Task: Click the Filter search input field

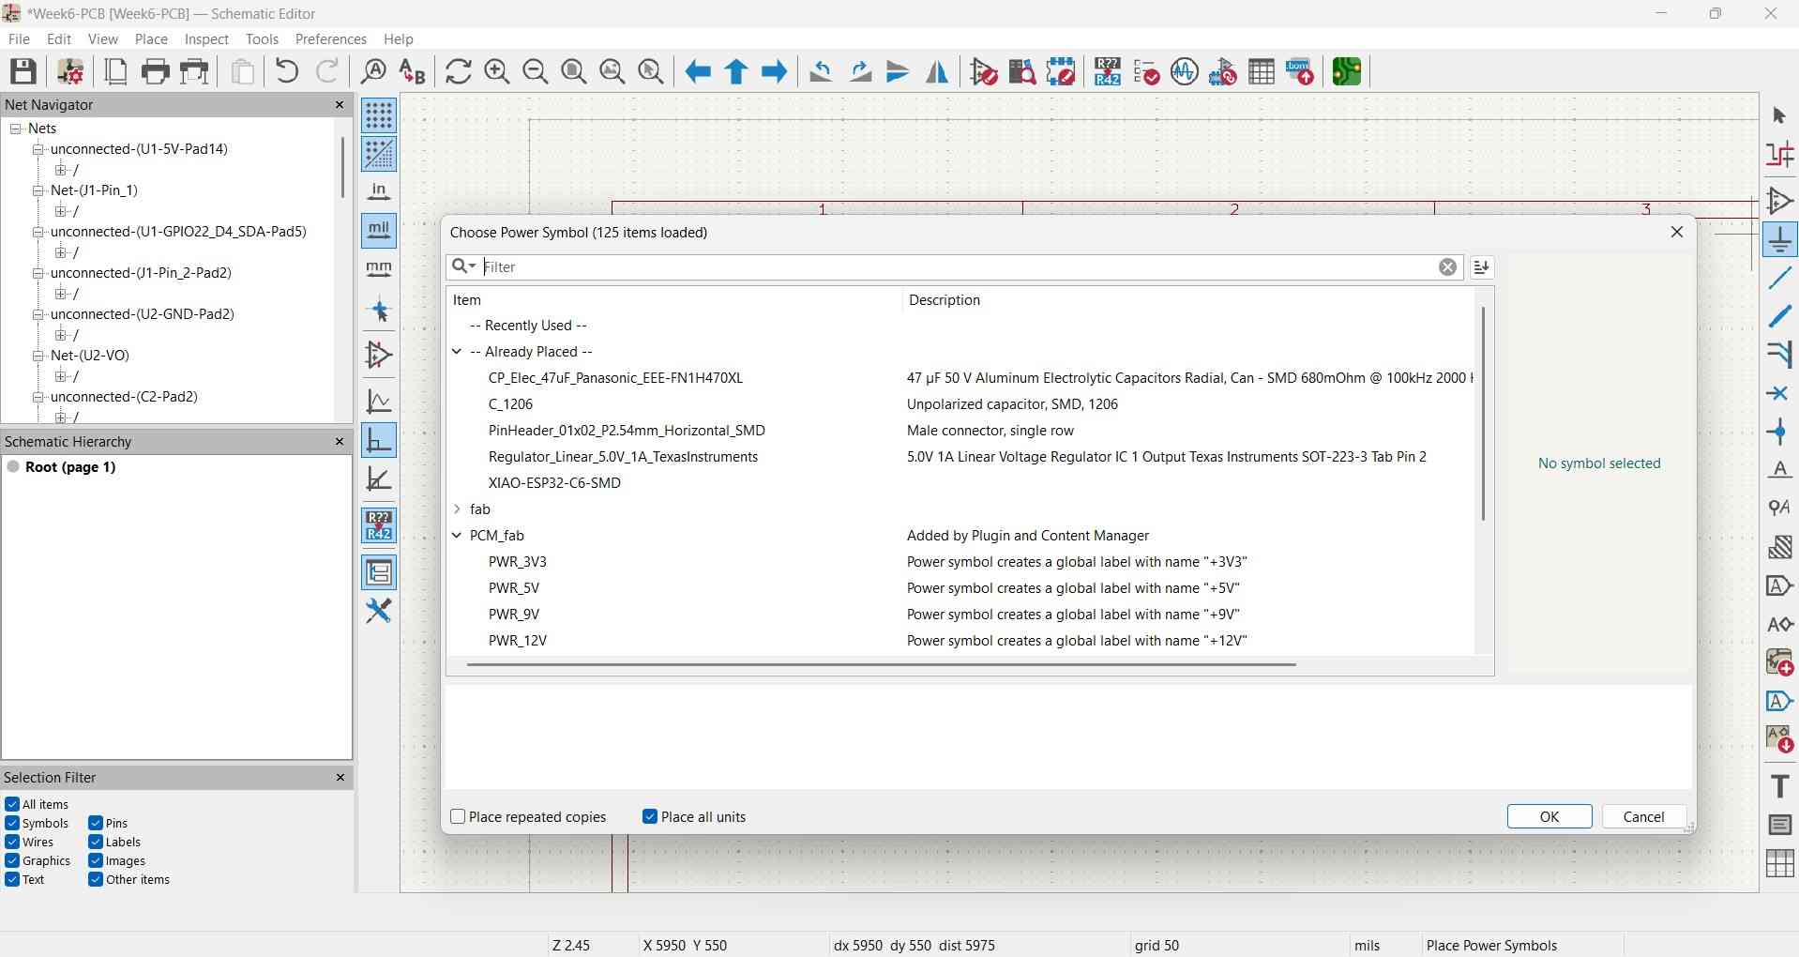Action: [955, 267]
